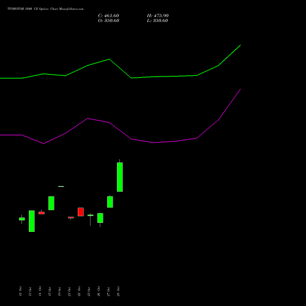The image size is (306, 306).
Task: Click the 23 Oct date axis label
Action: [x=89, y=291]
